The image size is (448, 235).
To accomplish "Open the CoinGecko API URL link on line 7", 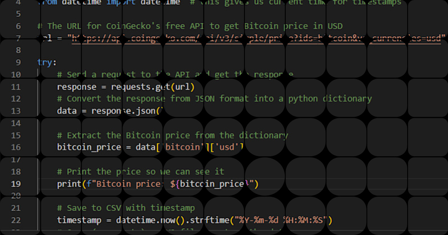I will click(256, 38).
